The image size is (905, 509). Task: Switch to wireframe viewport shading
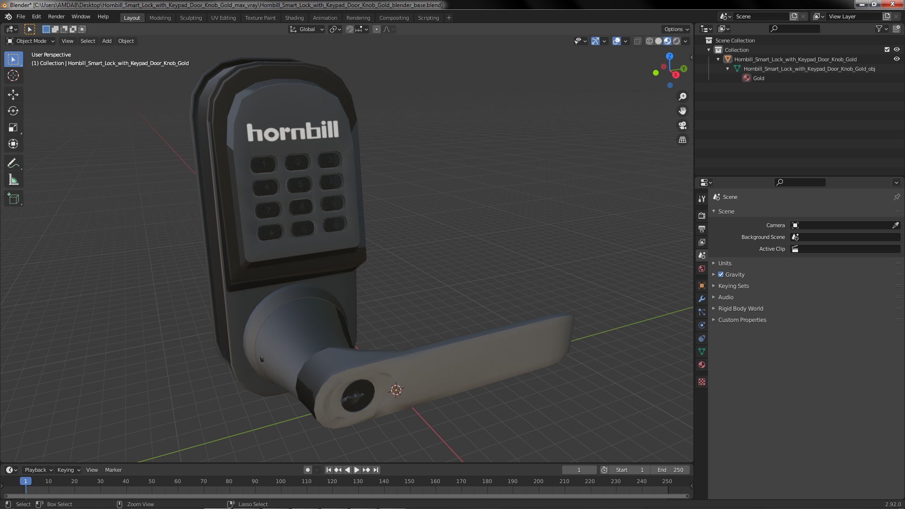650,41
